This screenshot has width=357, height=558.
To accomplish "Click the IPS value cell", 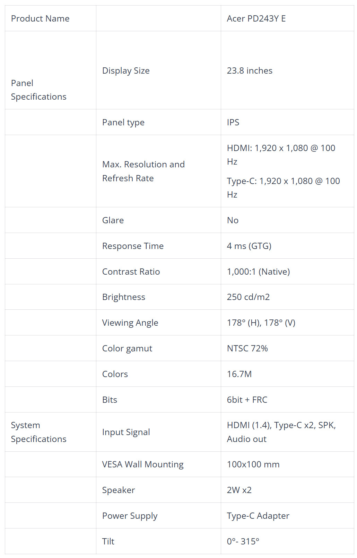I will pos(287,122).
